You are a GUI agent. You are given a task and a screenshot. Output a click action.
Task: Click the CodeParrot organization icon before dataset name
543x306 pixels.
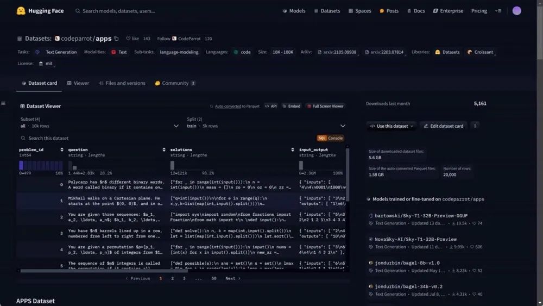click(57, 39)
